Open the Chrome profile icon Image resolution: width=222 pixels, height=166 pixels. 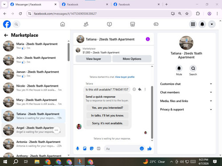(209, 14)
